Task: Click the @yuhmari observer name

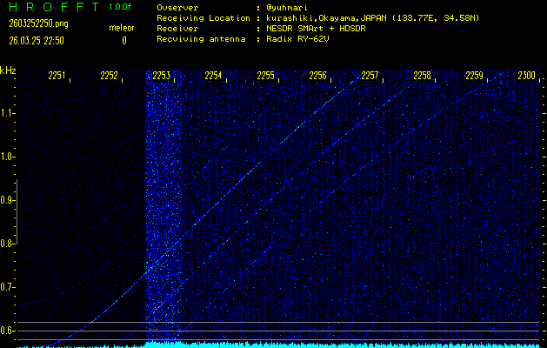Action: tap(289, 7)
